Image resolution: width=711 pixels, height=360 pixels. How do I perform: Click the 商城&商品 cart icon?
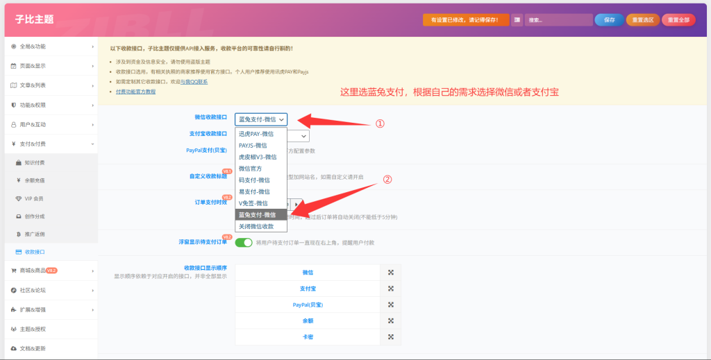(14, 271)
